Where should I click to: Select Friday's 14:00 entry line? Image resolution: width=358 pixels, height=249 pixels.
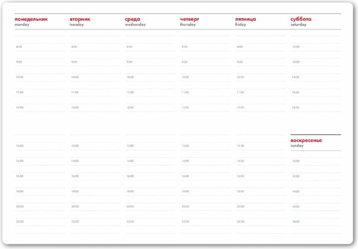260,161
